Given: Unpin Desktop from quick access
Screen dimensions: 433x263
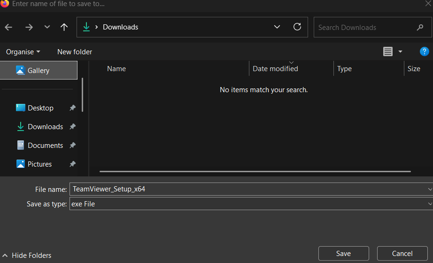Looking at the screenshot, I should coord(72,108).
